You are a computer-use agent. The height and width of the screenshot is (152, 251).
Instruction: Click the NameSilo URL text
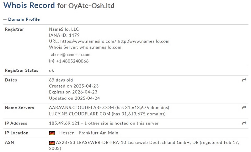click(115, 41)
